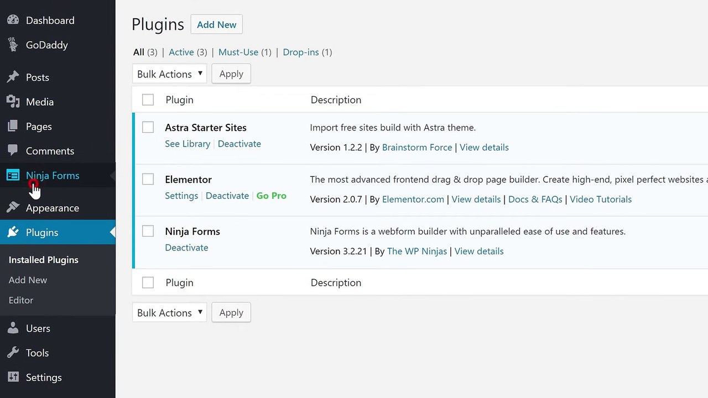The width and height of the screenshot is (708, 398).
Task: Open Elementor Video Tutorials link
Action: pyautogui.click(x=601, y=199)
